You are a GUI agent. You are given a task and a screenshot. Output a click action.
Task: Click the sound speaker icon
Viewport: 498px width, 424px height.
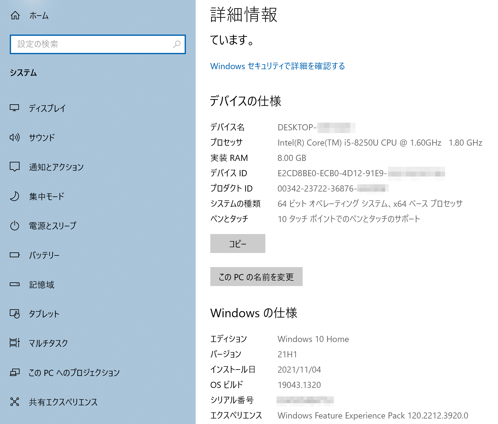click(15, 137)
